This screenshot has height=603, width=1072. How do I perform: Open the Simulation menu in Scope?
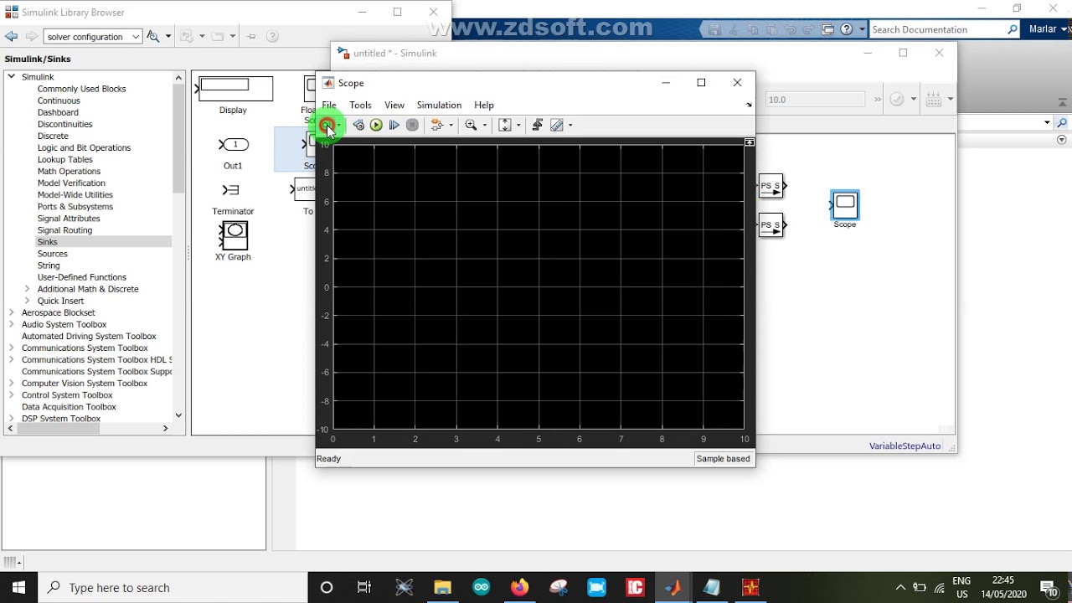coord(439,105)
